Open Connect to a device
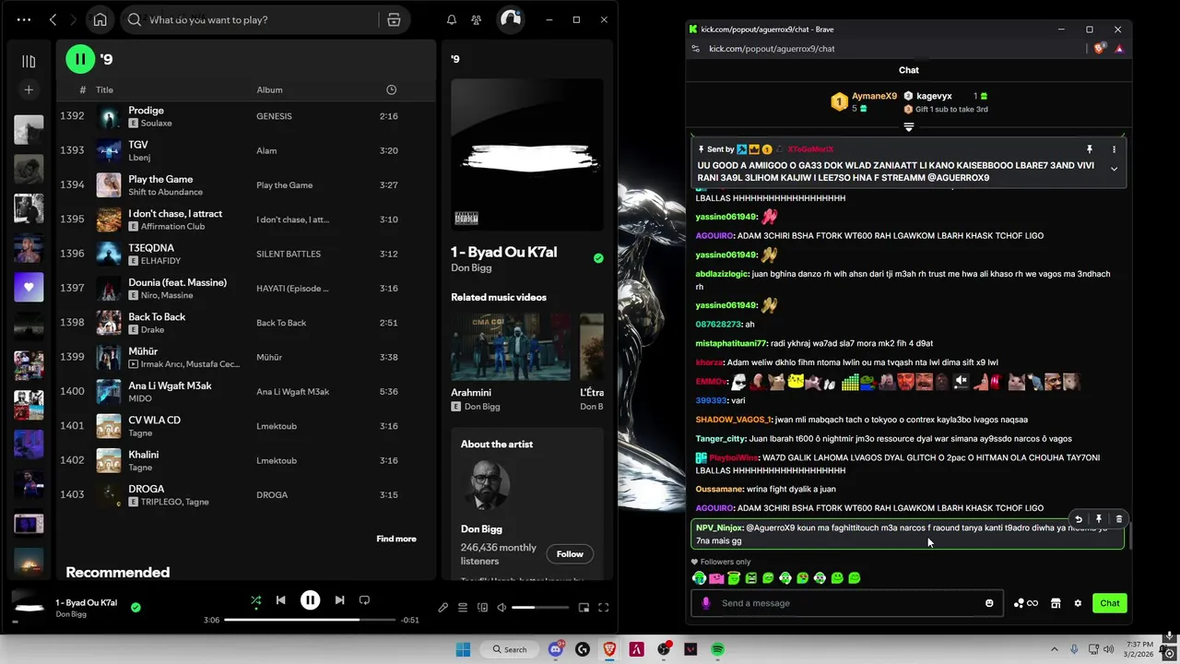 click(x=482, y=608)
